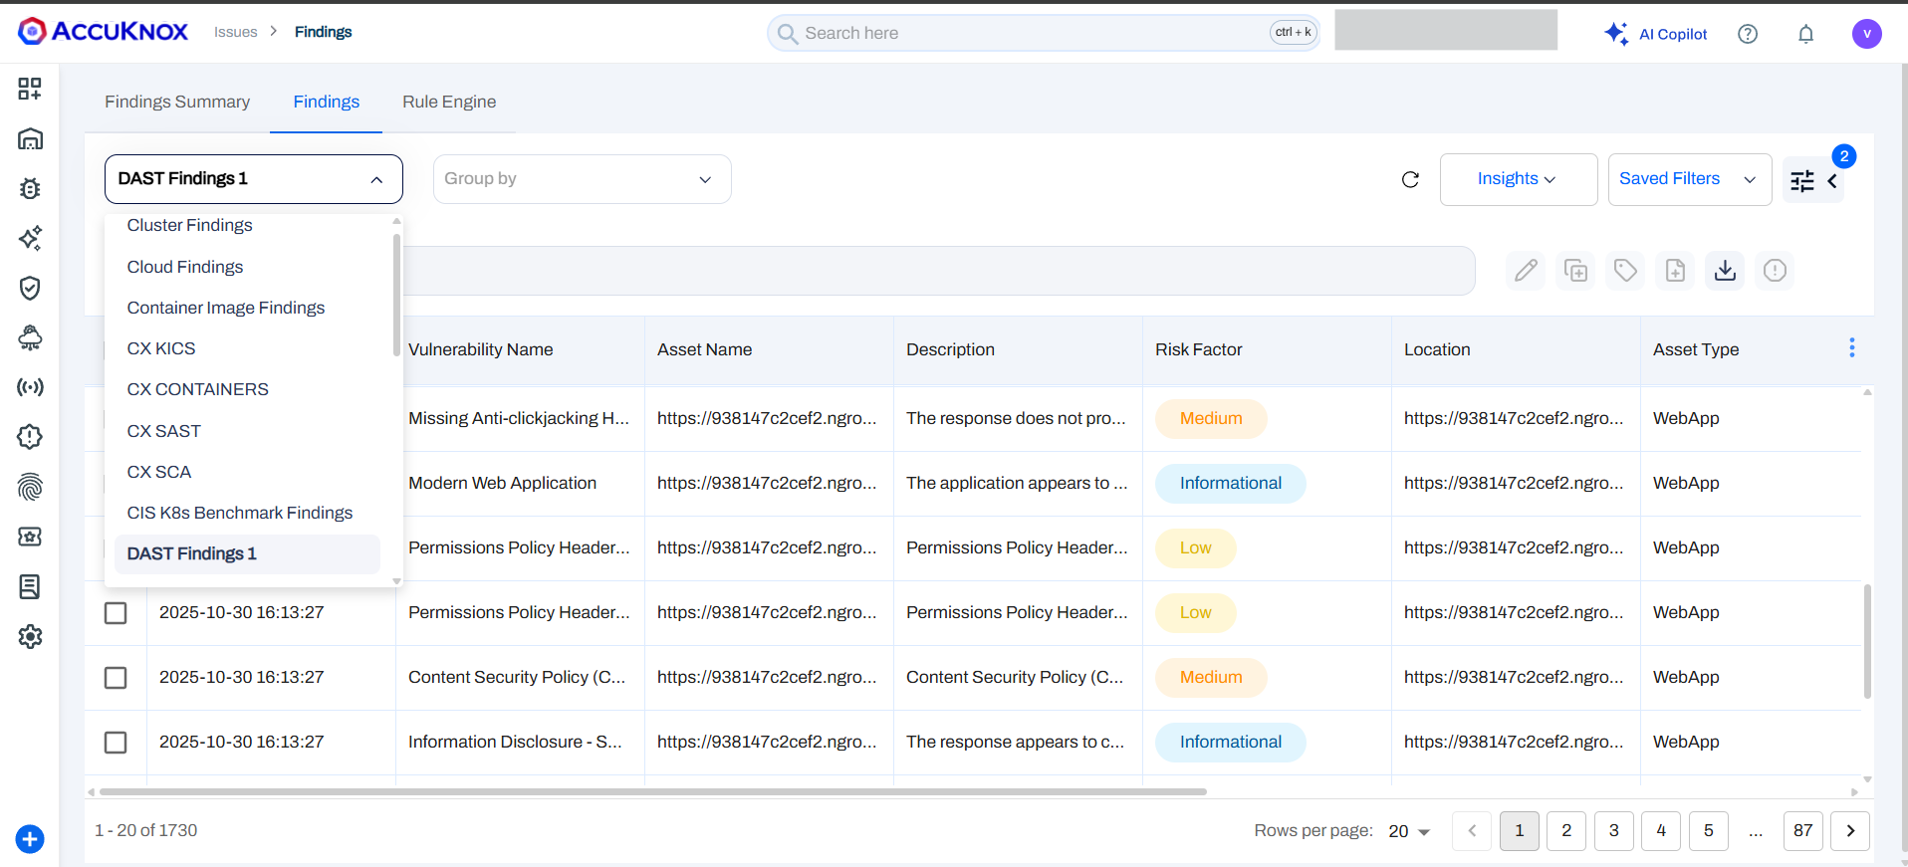Image resolution: width=1908 pixels, height=867 pixels.
Task: Select CIS K8s Benchmark Findings option
Action: point(248,513)
